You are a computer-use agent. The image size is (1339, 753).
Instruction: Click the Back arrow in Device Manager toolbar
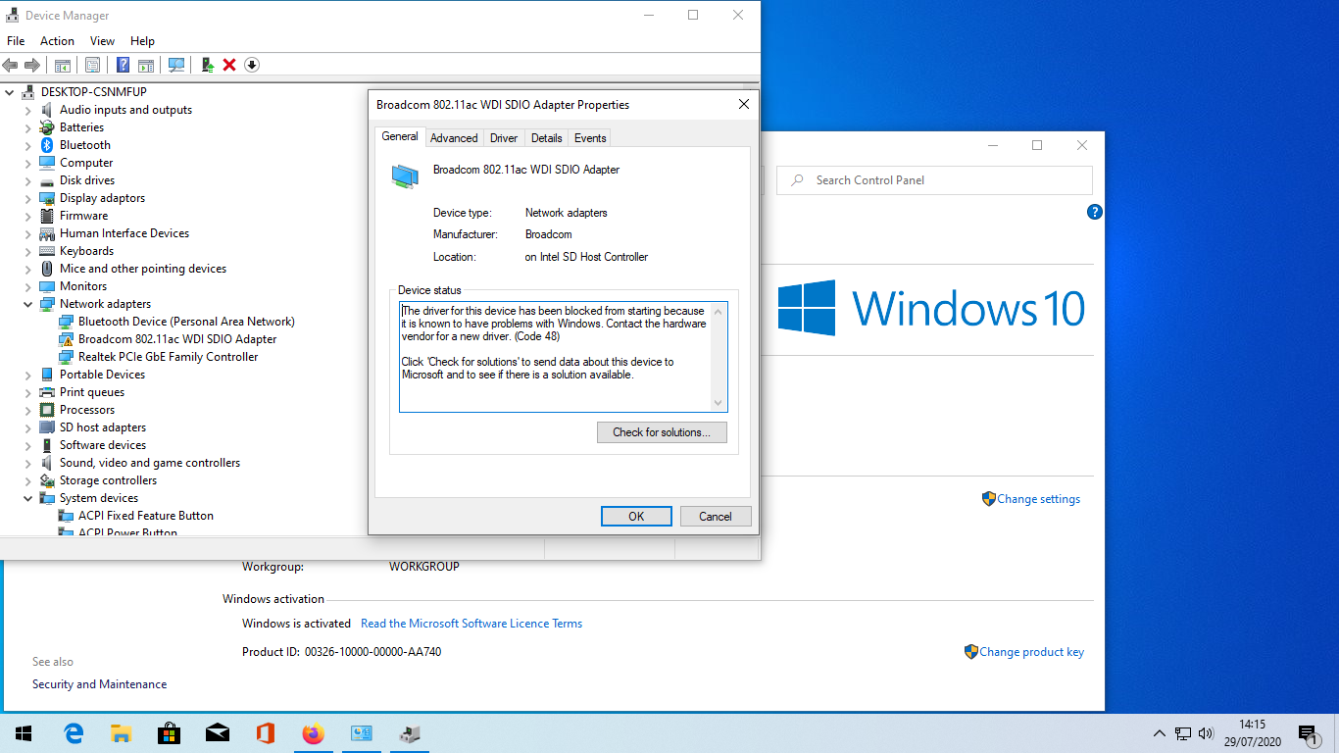tap(11, 65)
